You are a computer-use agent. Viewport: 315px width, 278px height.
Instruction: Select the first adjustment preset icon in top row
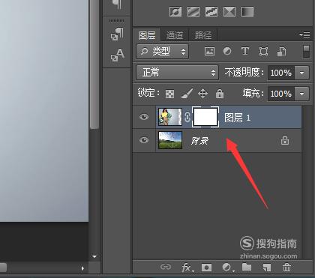click(175, 11)
